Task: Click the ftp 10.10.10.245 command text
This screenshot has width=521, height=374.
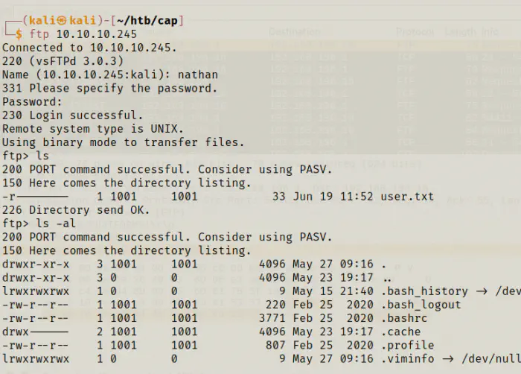Action: [83, 34]
